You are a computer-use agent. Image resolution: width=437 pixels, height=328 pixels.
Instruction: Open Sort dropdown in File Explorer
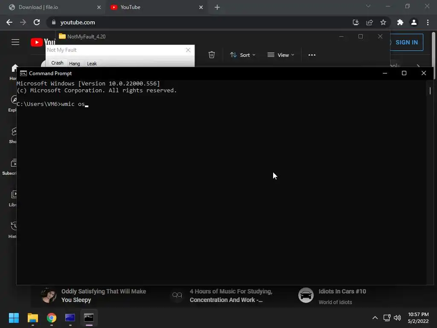click(x=242, y=55)
